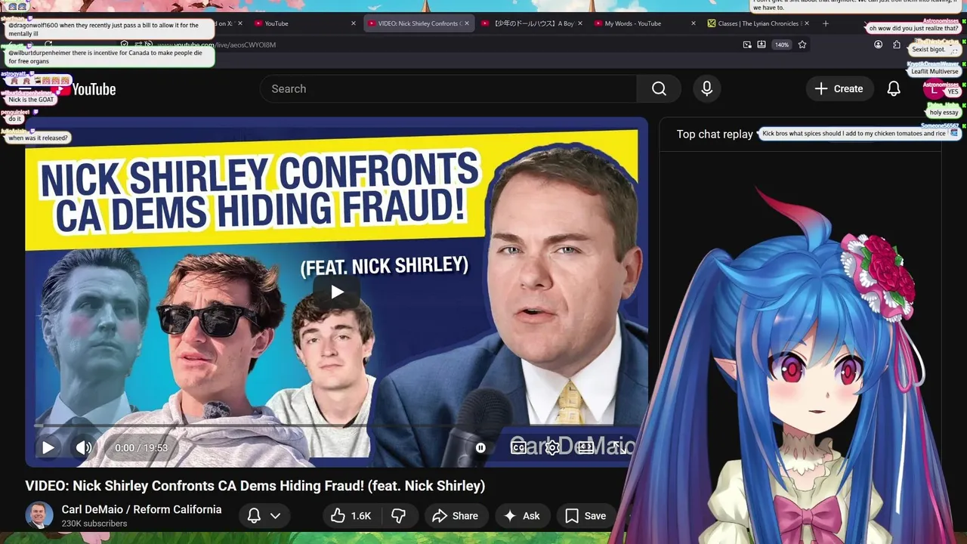Close the My Words - YouTube tab
967x544 pixels.
pyautogui.click(x=694, y=23)
